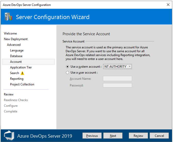The width and height of the screenshot is (173, 142).
Task: Open the Application Tier page
Action: 21,67
